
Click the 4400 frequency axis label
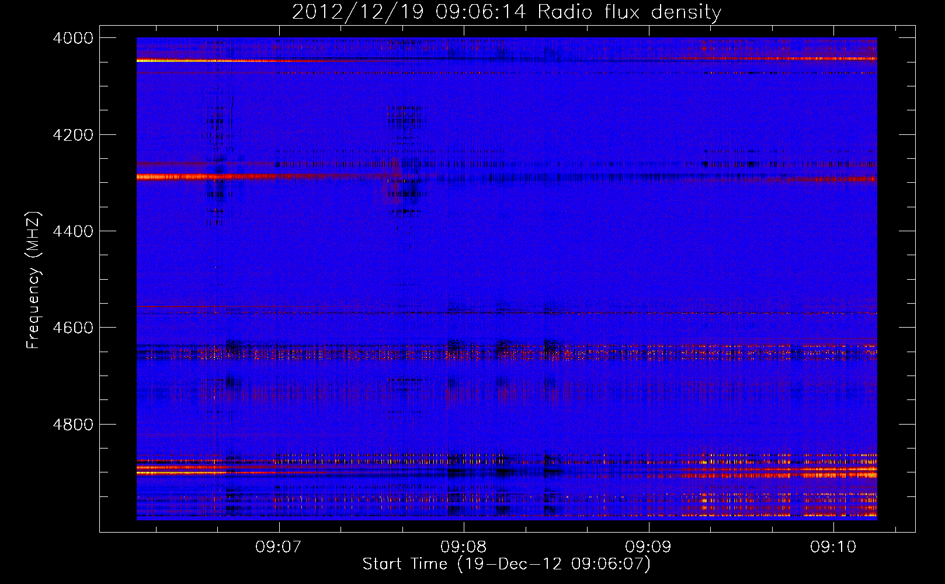[73, 231]
